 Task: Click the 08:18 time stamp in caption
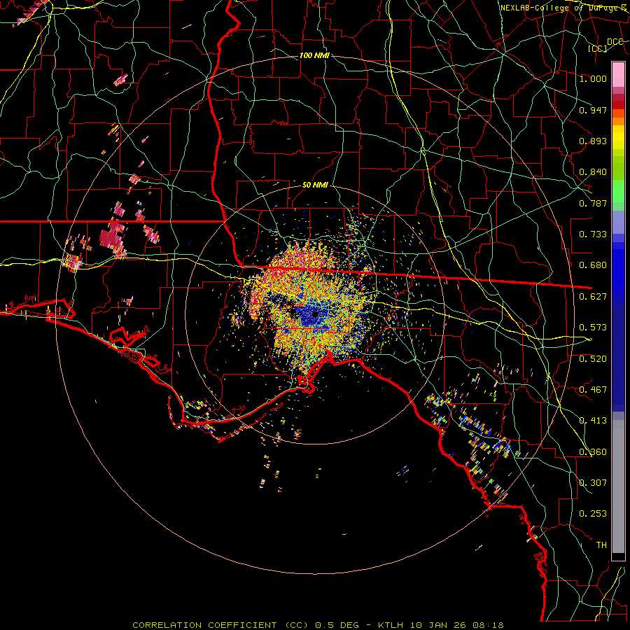489,625
